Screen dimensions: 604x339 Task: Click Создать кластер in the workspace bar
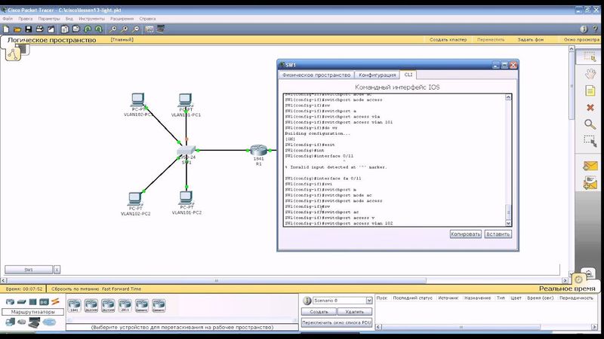(x=448, y=40)
